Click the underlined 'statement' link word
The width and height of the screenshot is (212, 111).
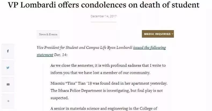point(45,55)
